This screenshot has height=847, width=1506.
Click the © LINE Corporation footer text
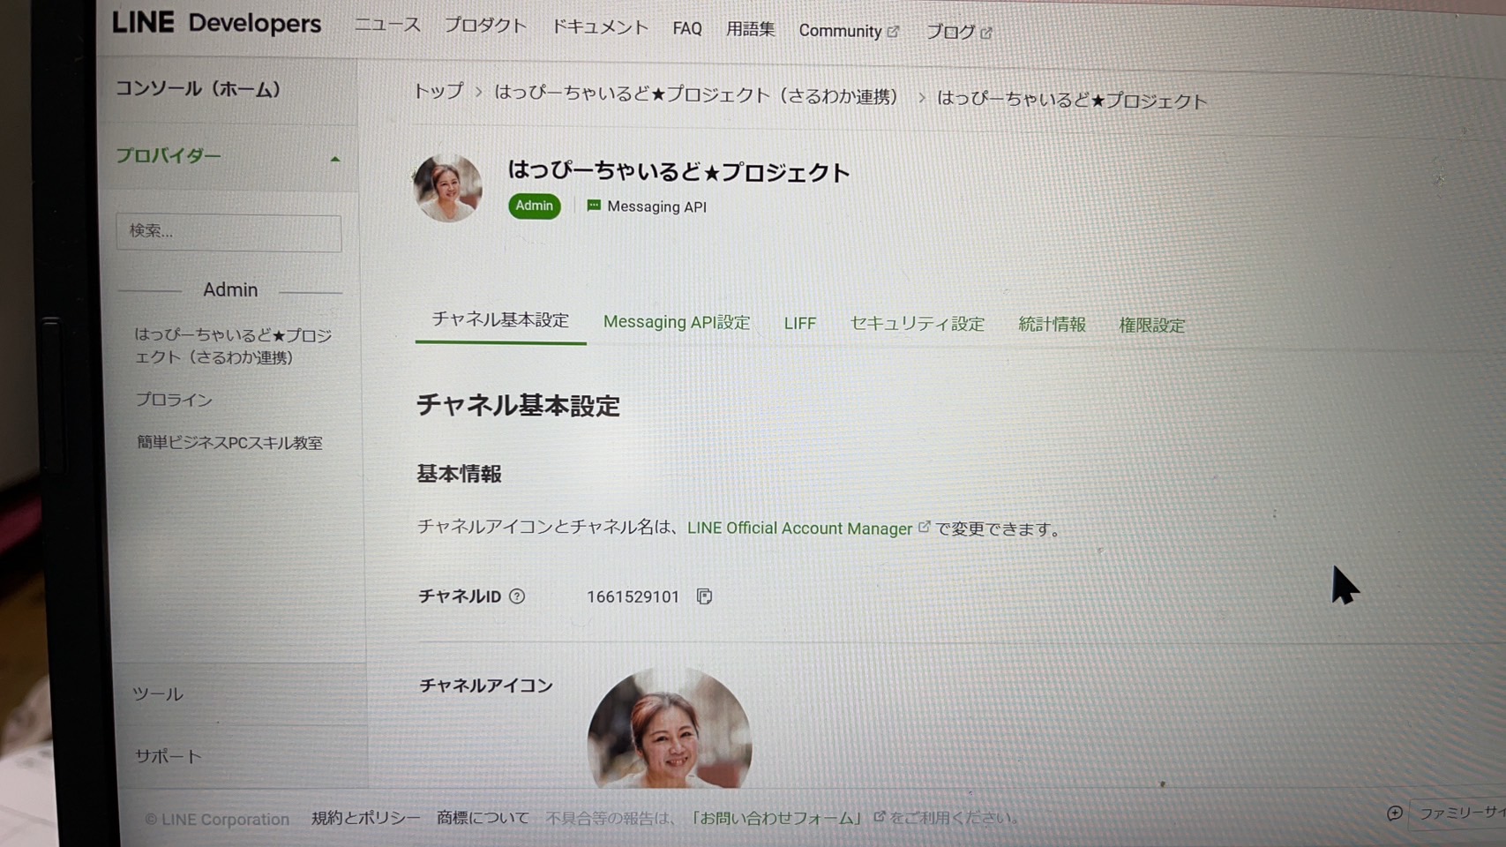coord(217,819)
